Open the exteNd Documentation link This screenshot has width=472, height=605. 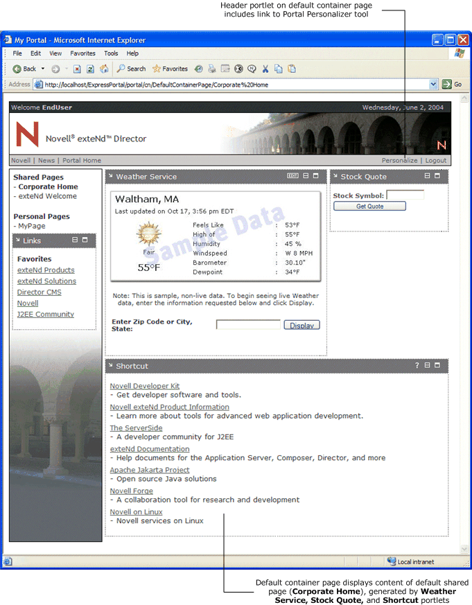tap(150, 449)
